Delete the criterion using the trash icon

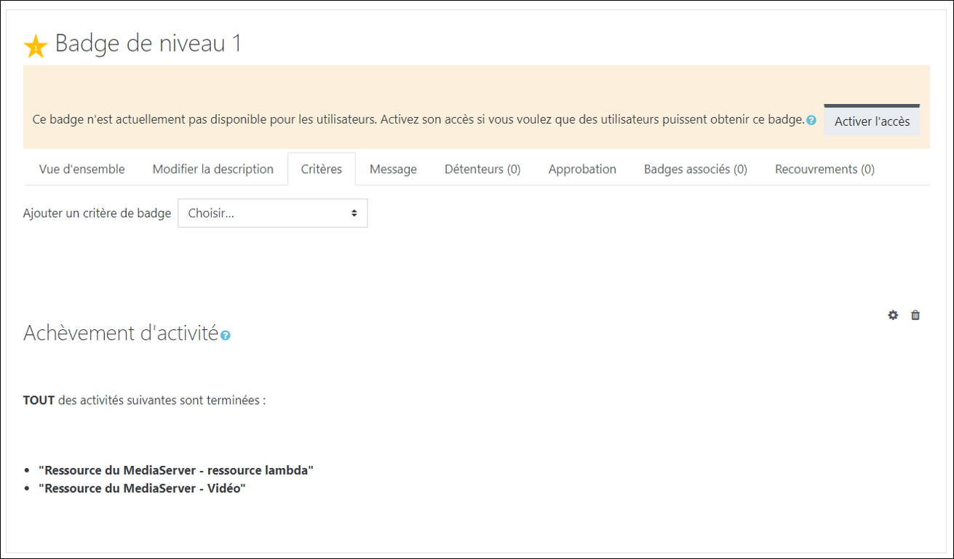click(x=915, y=315)
